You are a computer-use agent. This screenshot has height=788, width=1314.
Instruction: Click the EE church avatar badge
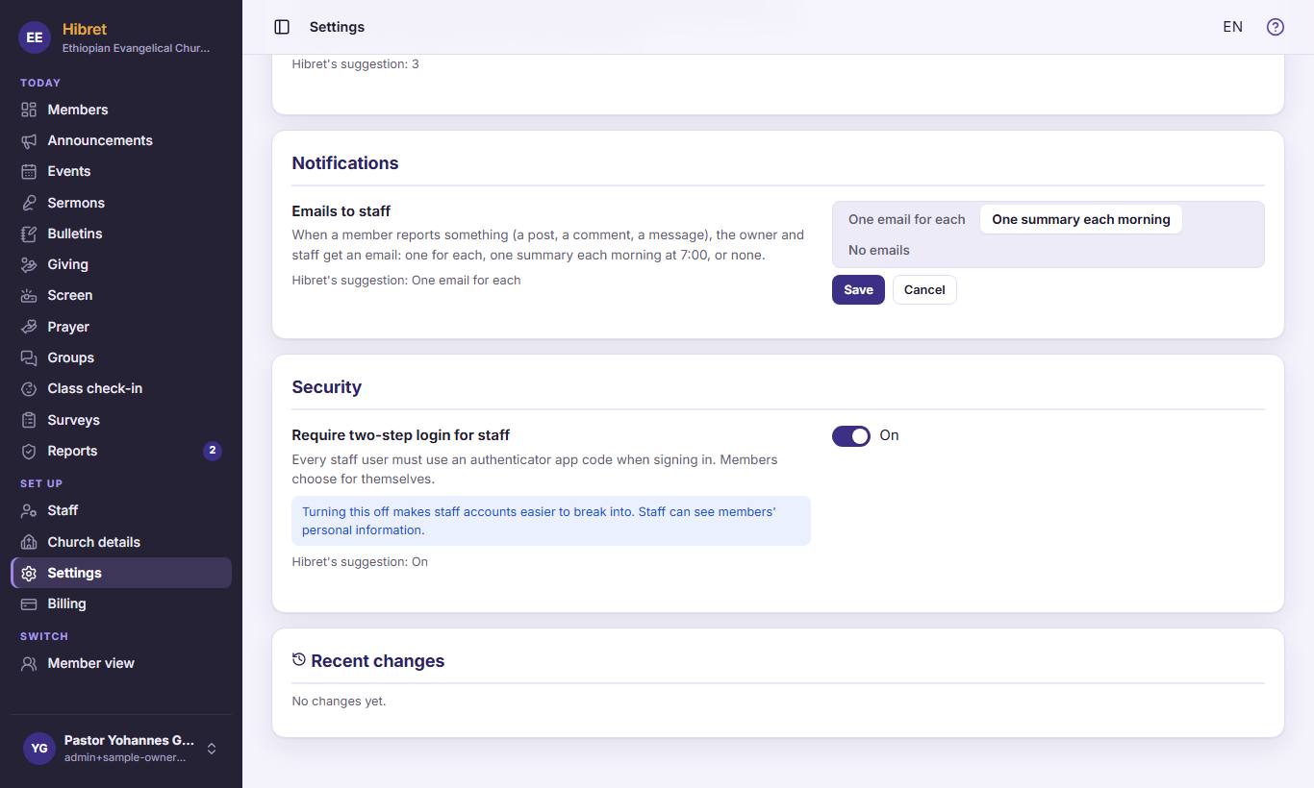(x=35, y=37)
